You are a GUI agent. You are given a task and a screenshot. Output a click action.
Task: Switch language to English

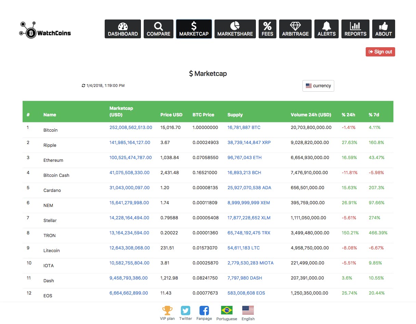click(x=248, y=310)
